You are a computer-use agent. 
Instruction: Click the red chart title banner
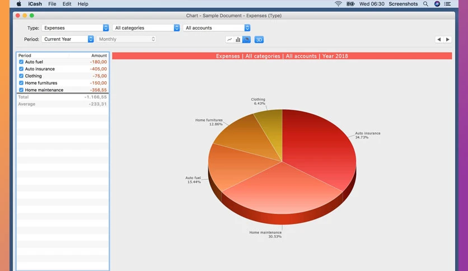(282, 56)
